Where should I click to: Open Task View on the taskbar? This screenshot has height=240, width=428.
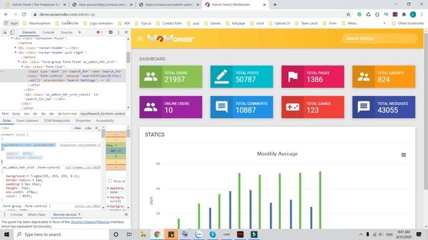pos(129,234)
